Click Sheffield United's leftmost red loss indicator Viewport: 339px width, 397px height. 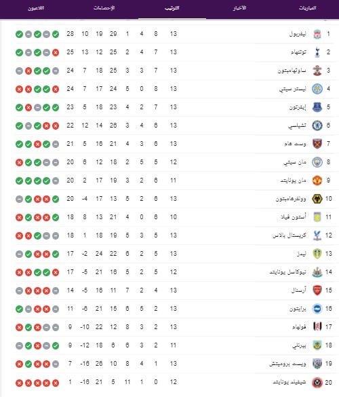19,383
